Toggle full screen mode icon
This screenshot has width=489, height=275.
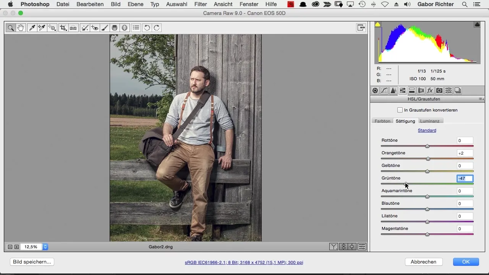pos(360,27)
